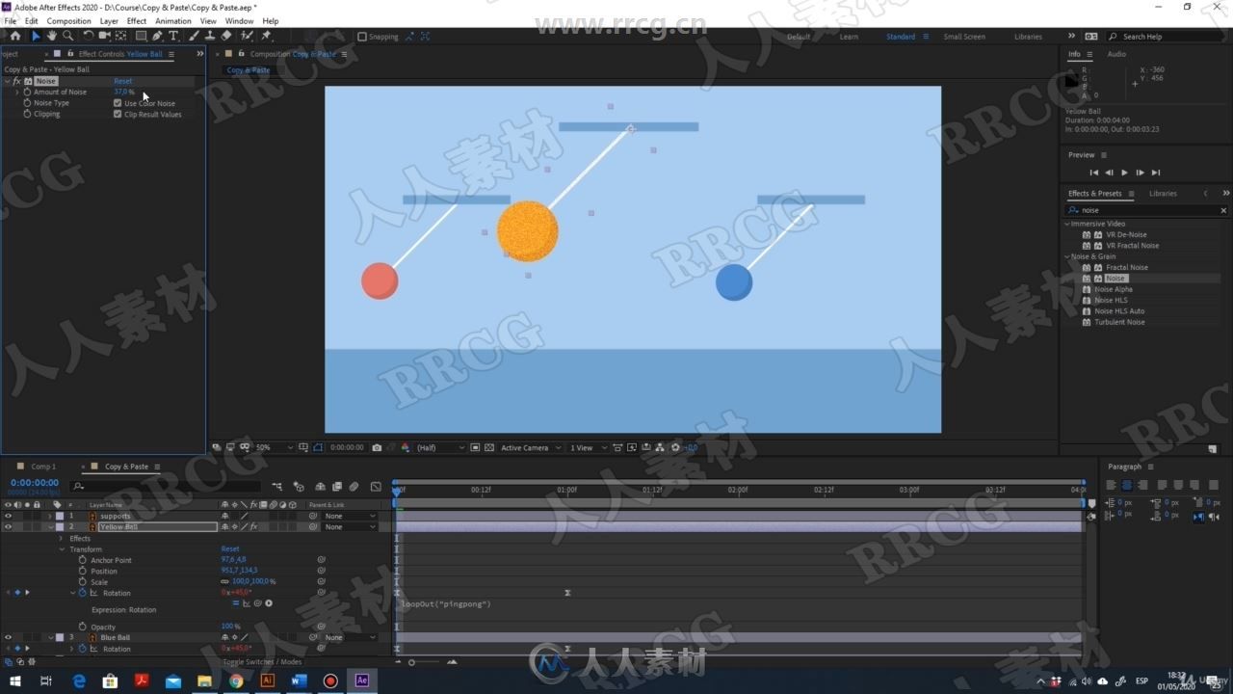Click the Opacity property stopwatch
This screenshot has height=694, width=1233.
(x=83, y=627)
